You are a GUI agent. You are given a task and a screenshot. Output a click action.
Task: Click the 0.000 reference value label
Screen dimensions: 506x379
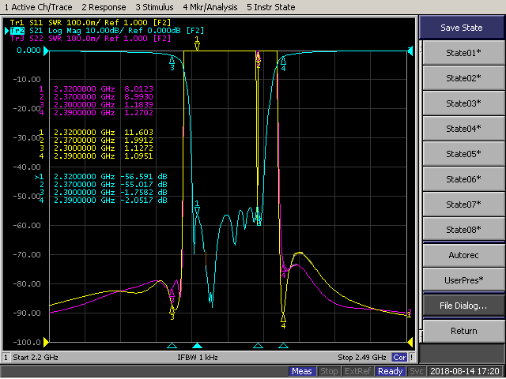coord(29,51)
